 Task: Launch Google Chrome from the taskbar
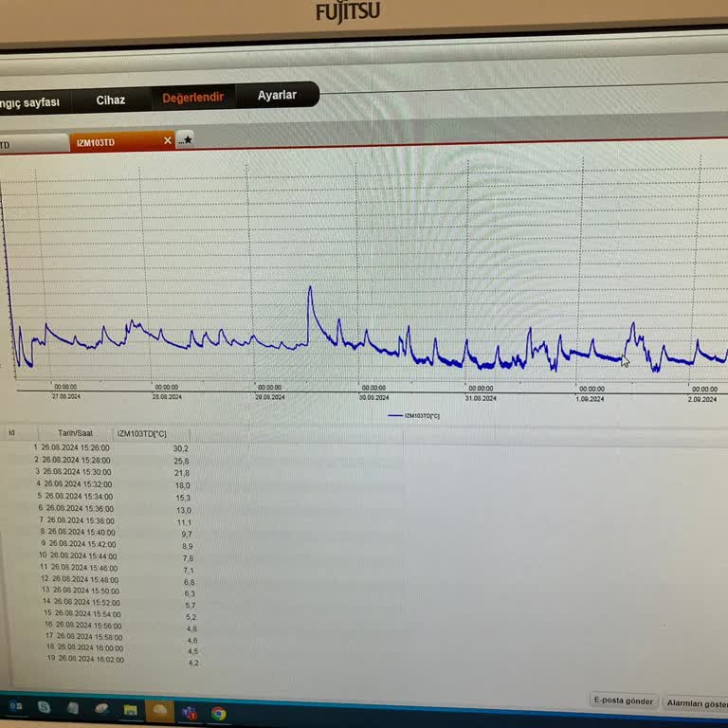coord(219,713)
